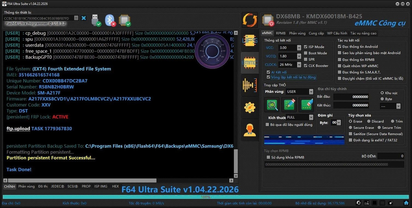
Task: Click the camera screenshot icon in status bar
Action: [x=367, y=203]
